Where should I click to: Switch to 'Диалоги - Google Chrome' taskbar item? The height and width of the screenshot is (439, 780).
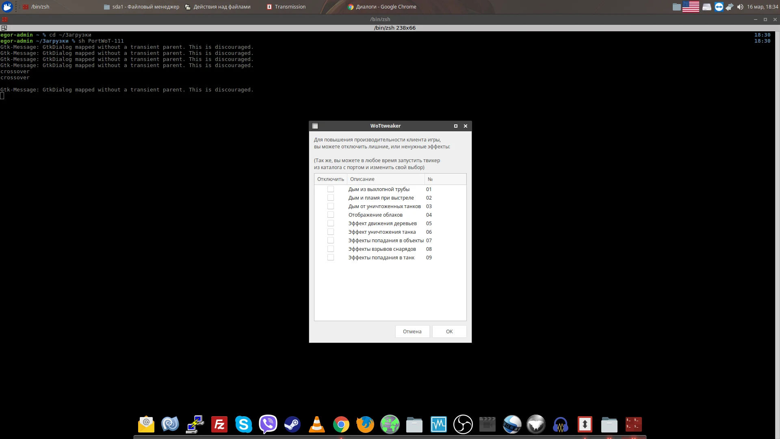click(x=382, y=7)
